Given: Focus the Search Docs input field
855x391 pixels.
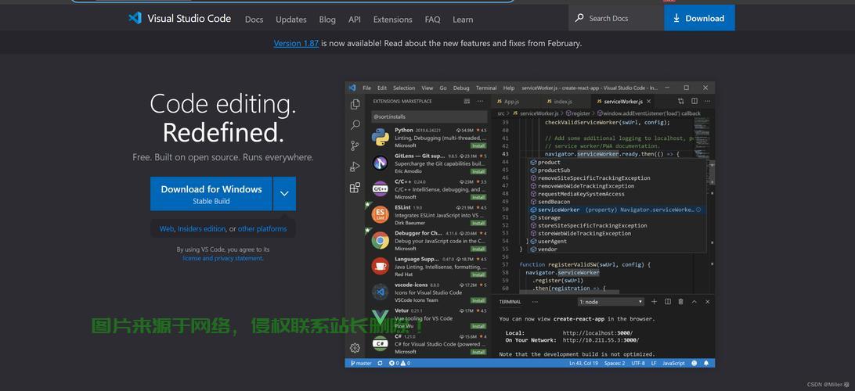Looking at the screenshot, I should [x=616, y=18].
